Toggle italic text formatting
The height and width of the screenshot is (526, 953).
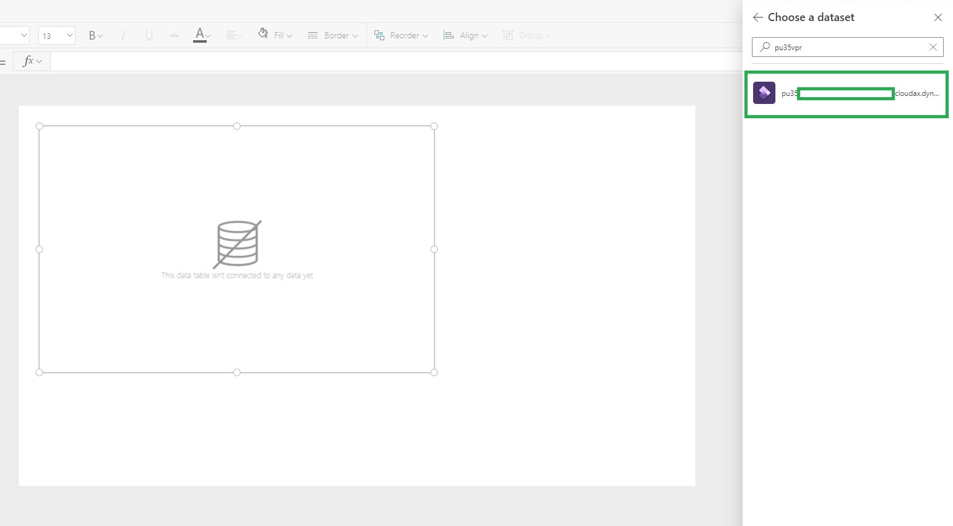tap(123, 36)
